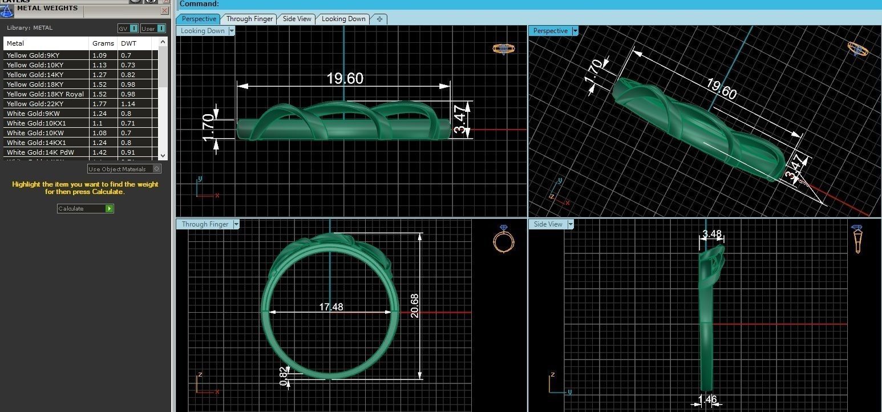Screen dimensions: 882x412
Task: Switch to the Side View tab
Action: coord(297,19)
